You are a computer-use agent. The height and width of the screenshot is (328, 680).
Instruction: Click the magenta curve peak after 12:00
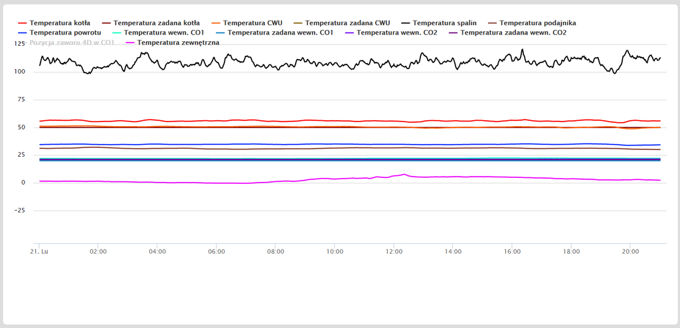[404, 175]
